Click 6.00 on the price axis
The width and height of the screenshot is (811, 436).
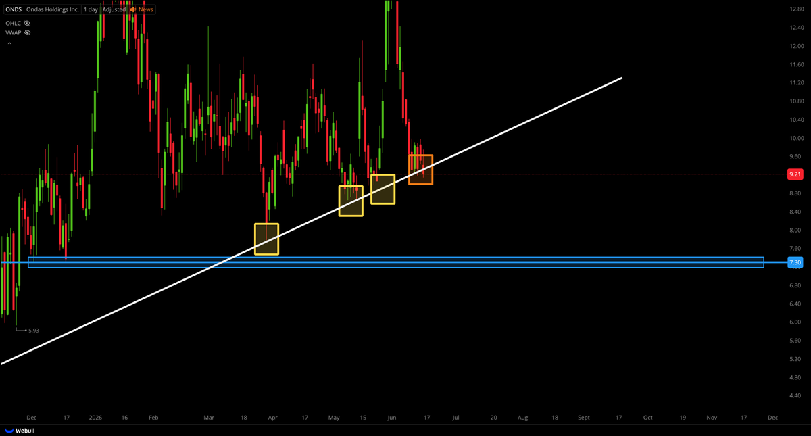coord(795,322)
